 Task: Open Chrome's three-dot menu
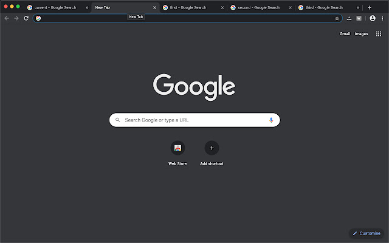click(x=382, y=18)
